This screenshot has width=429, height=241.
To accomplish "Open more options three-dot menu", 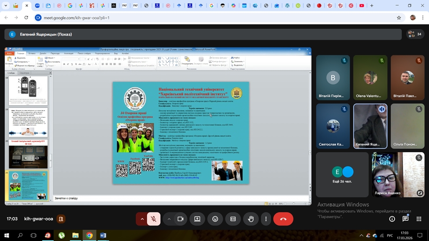I will tap(266, 219).
